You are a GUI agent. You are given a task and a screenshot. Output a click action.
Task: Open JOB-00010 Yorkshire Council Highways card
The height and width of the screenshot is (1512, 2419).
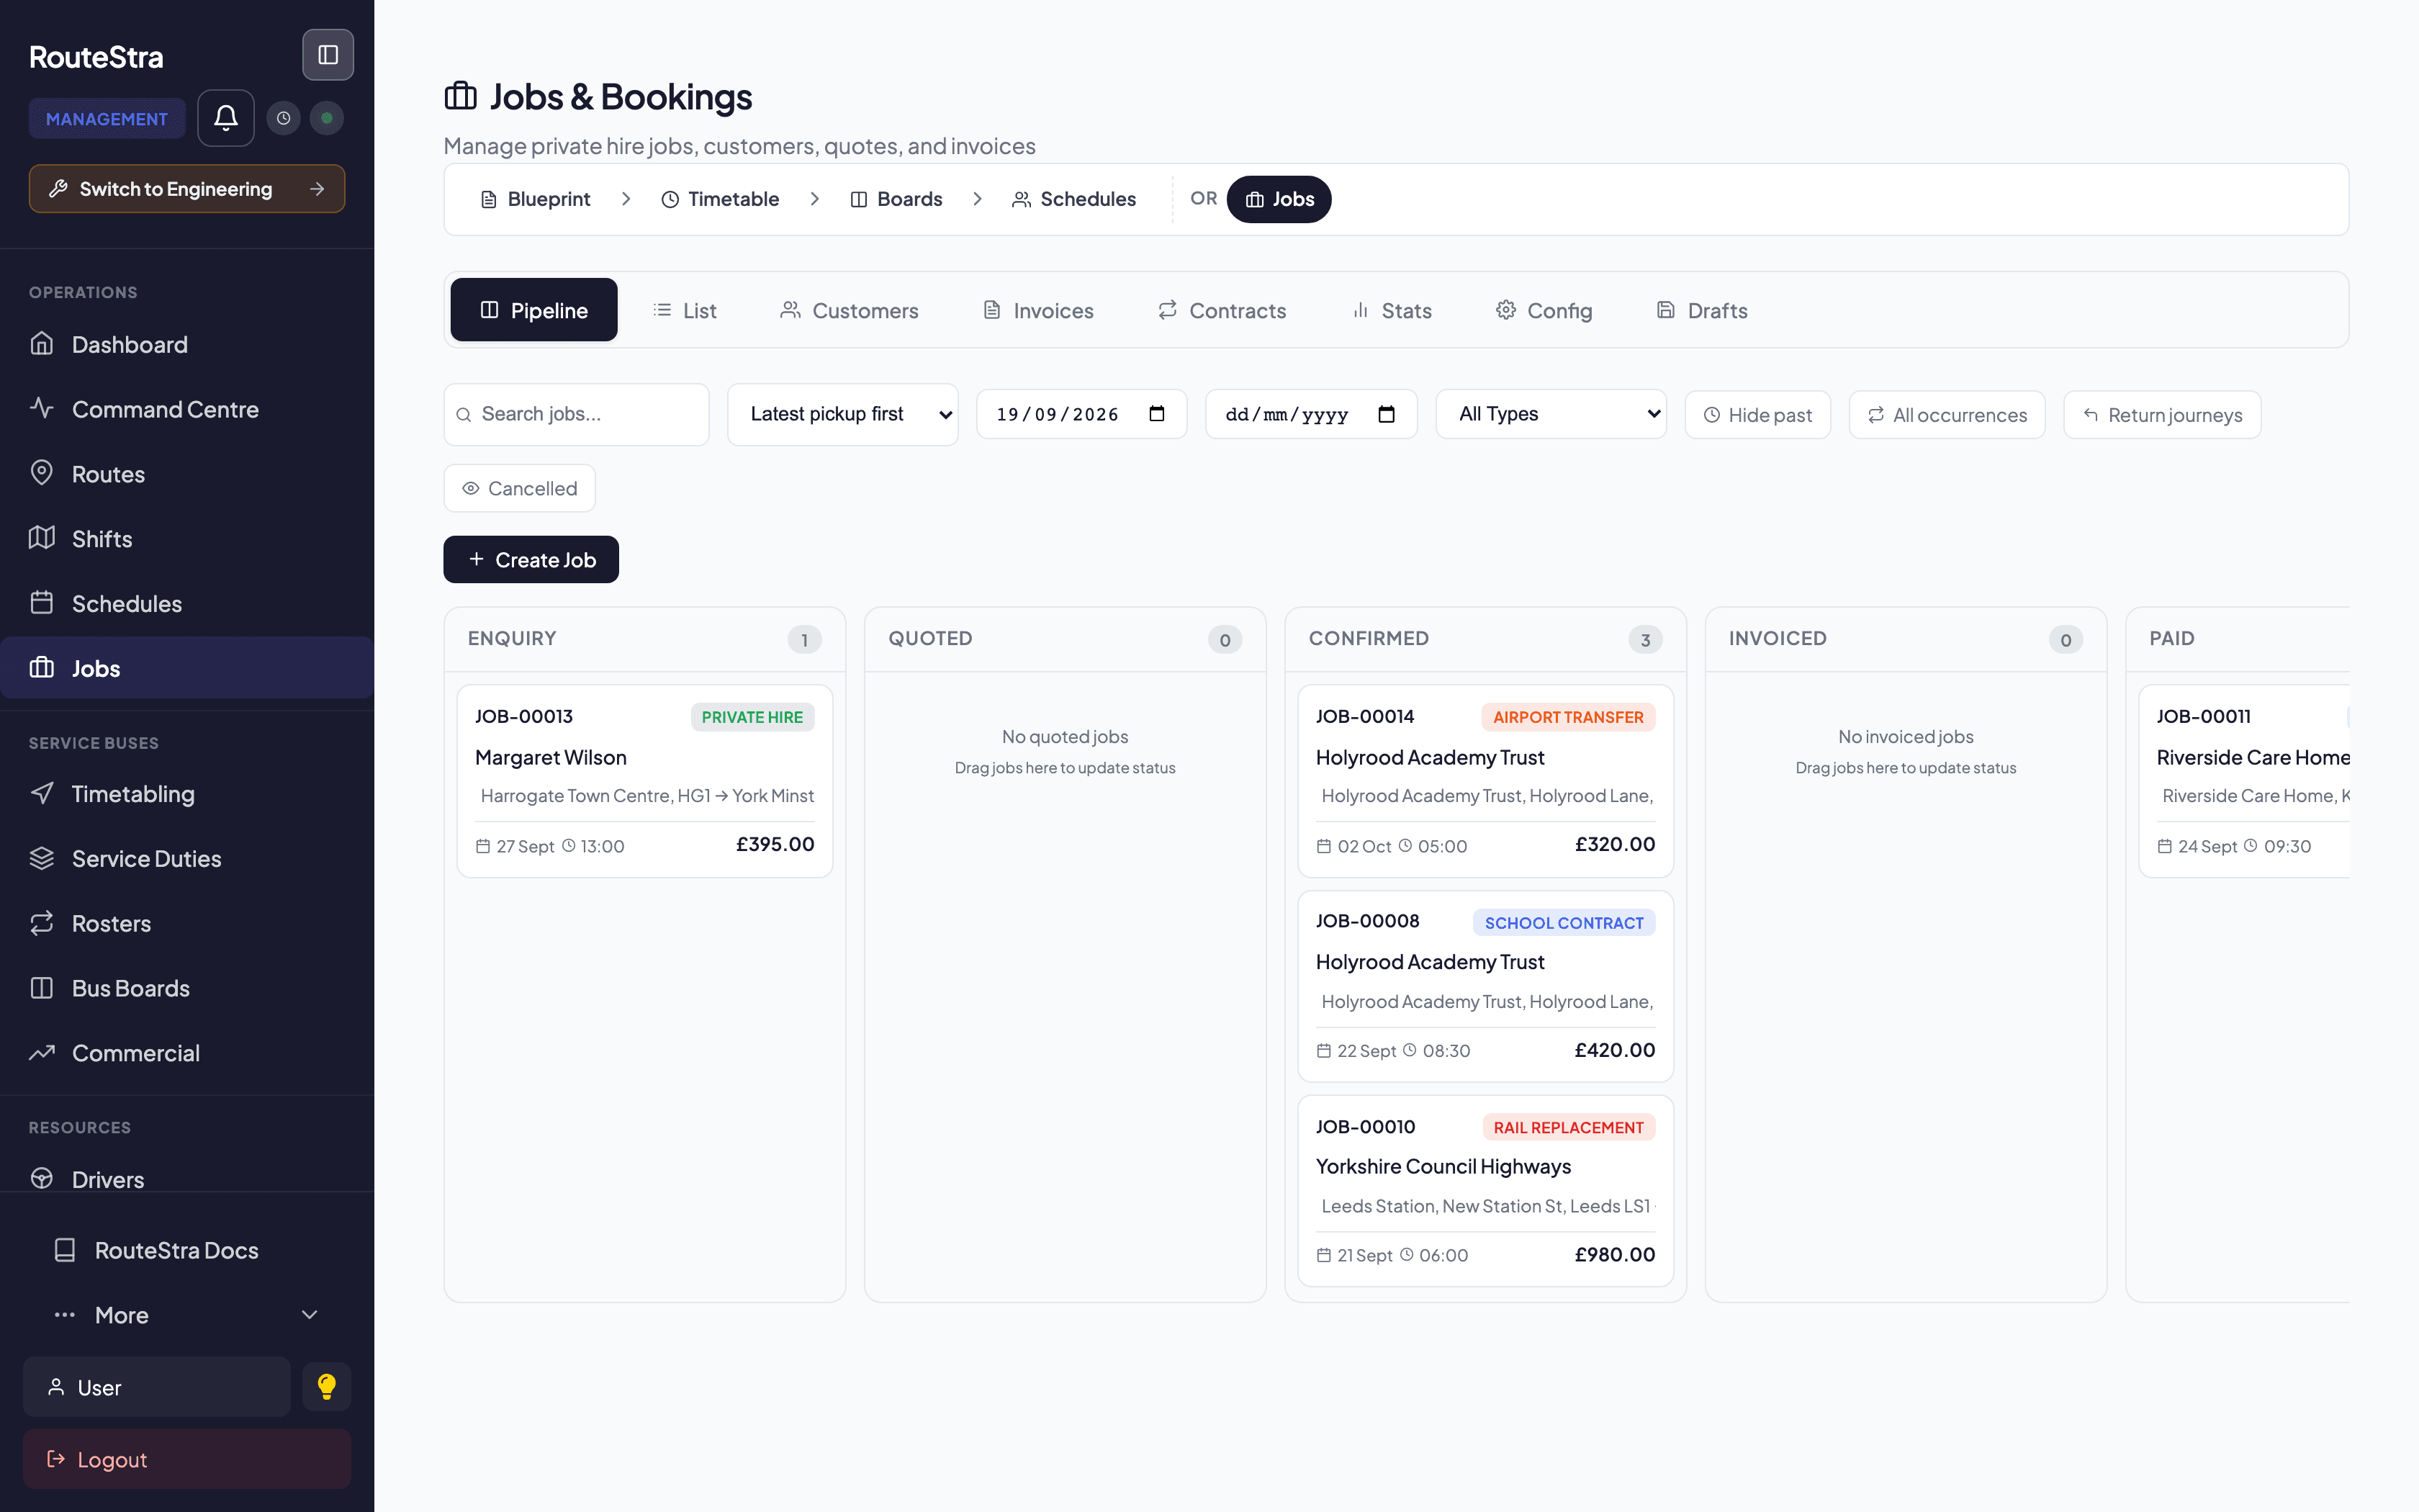pos(1485,1190)
